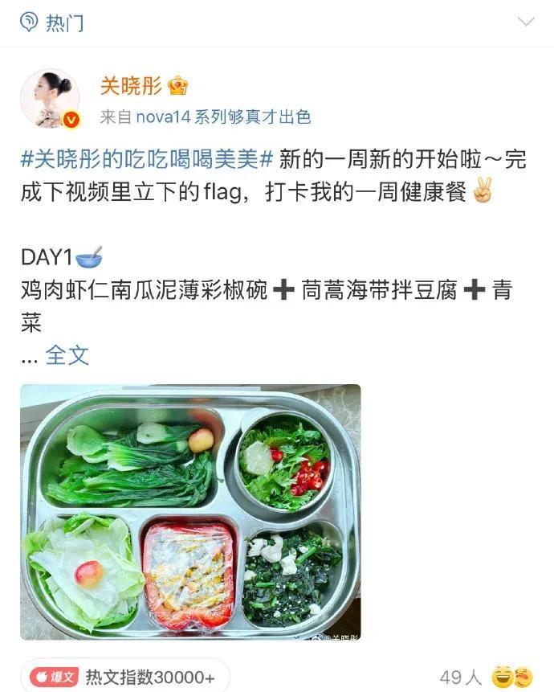This screenshot has height=692, width=554.
Task: Open the 关晓彤 username link
Action: [x=132, y=85]
